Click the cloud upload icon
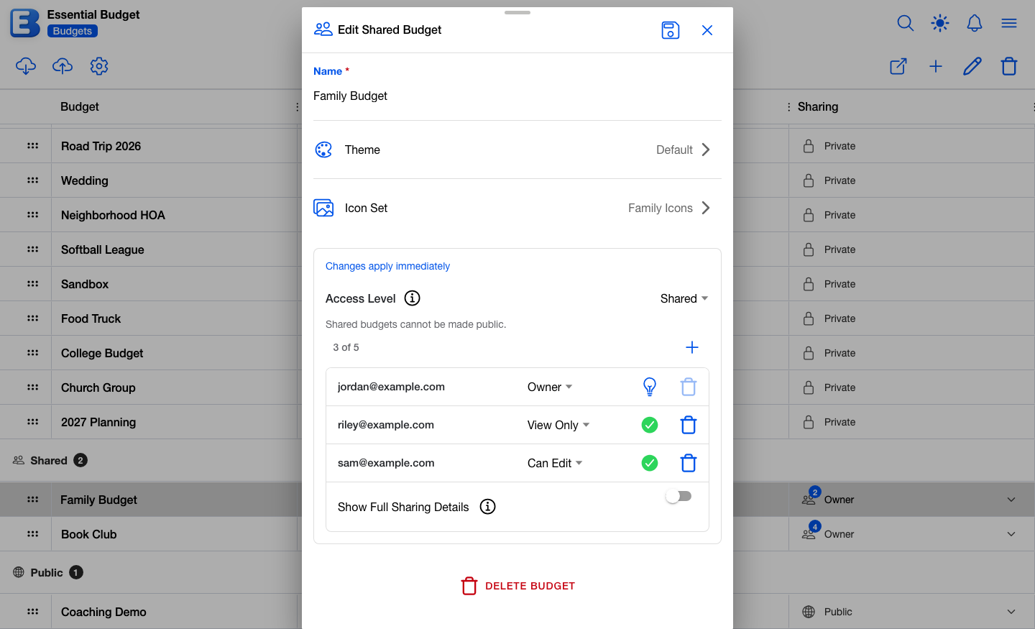 coord(63,66)
